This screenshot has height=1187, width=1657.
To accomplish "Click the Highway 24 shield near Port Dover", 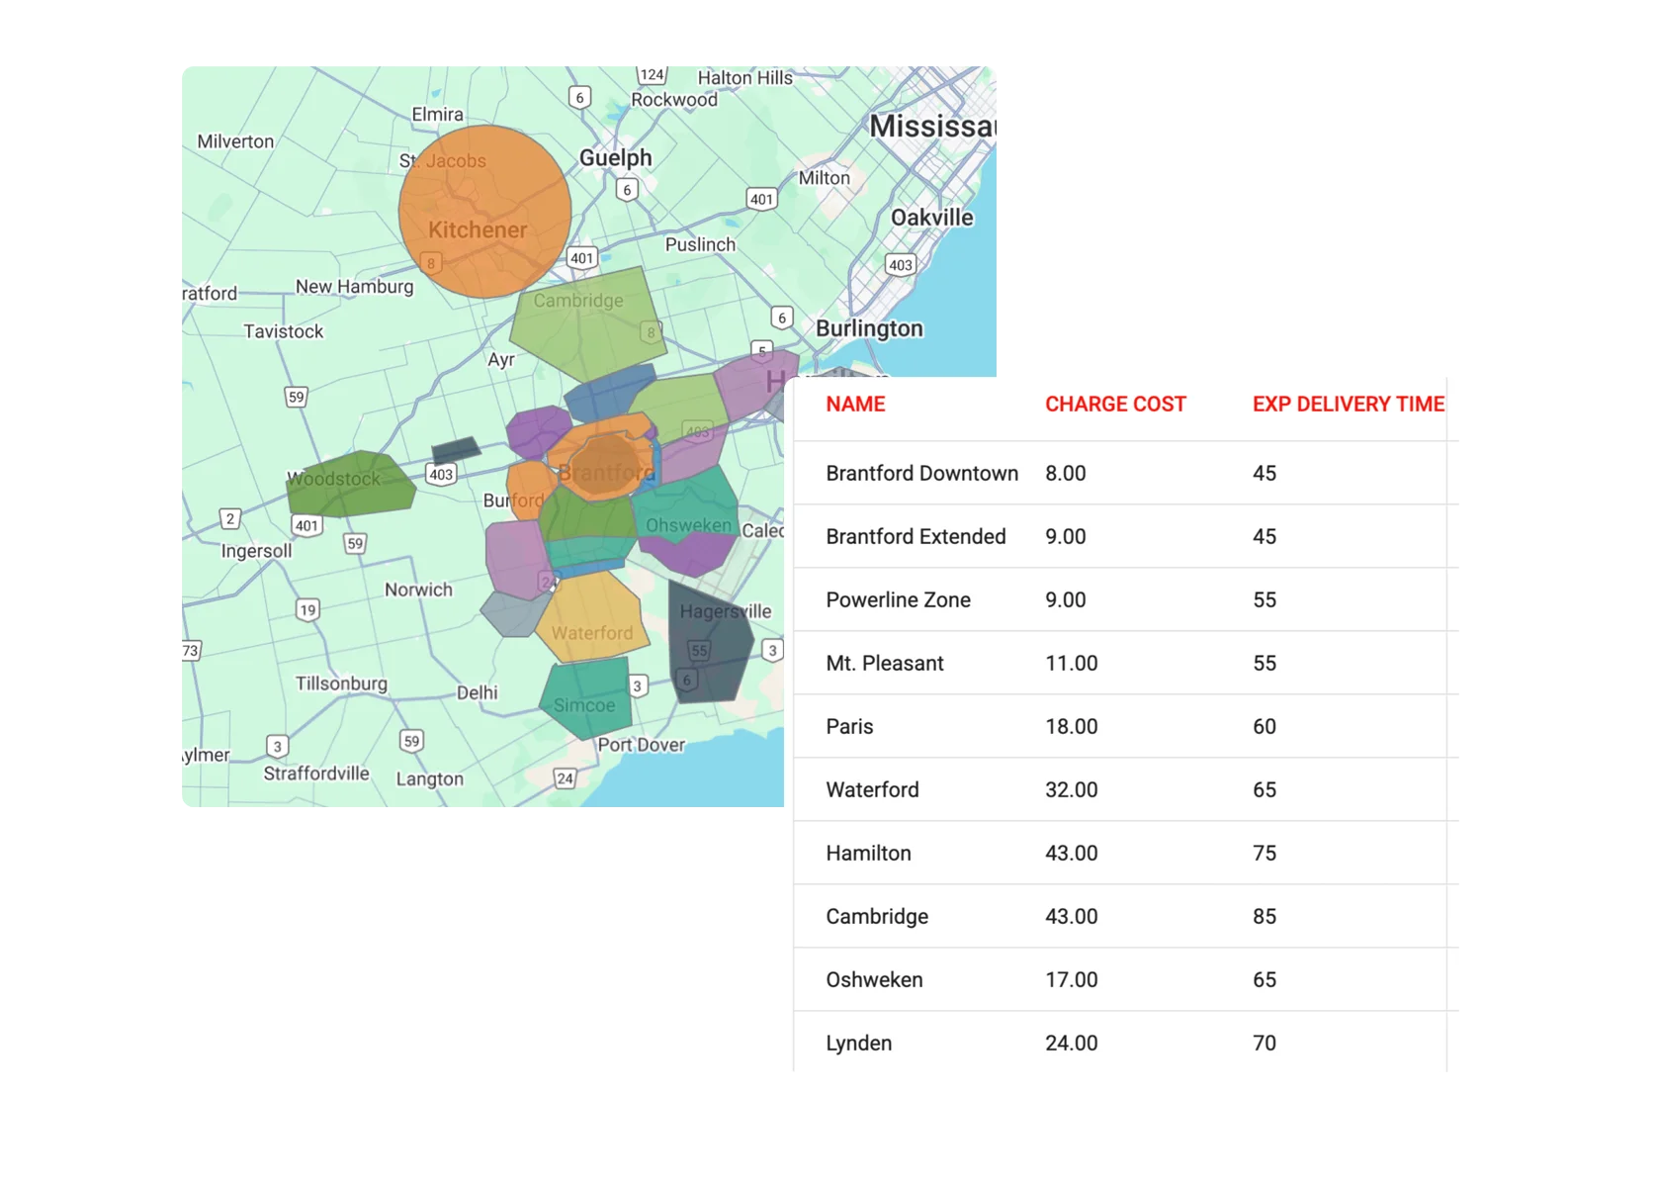I will click(565, 778).
